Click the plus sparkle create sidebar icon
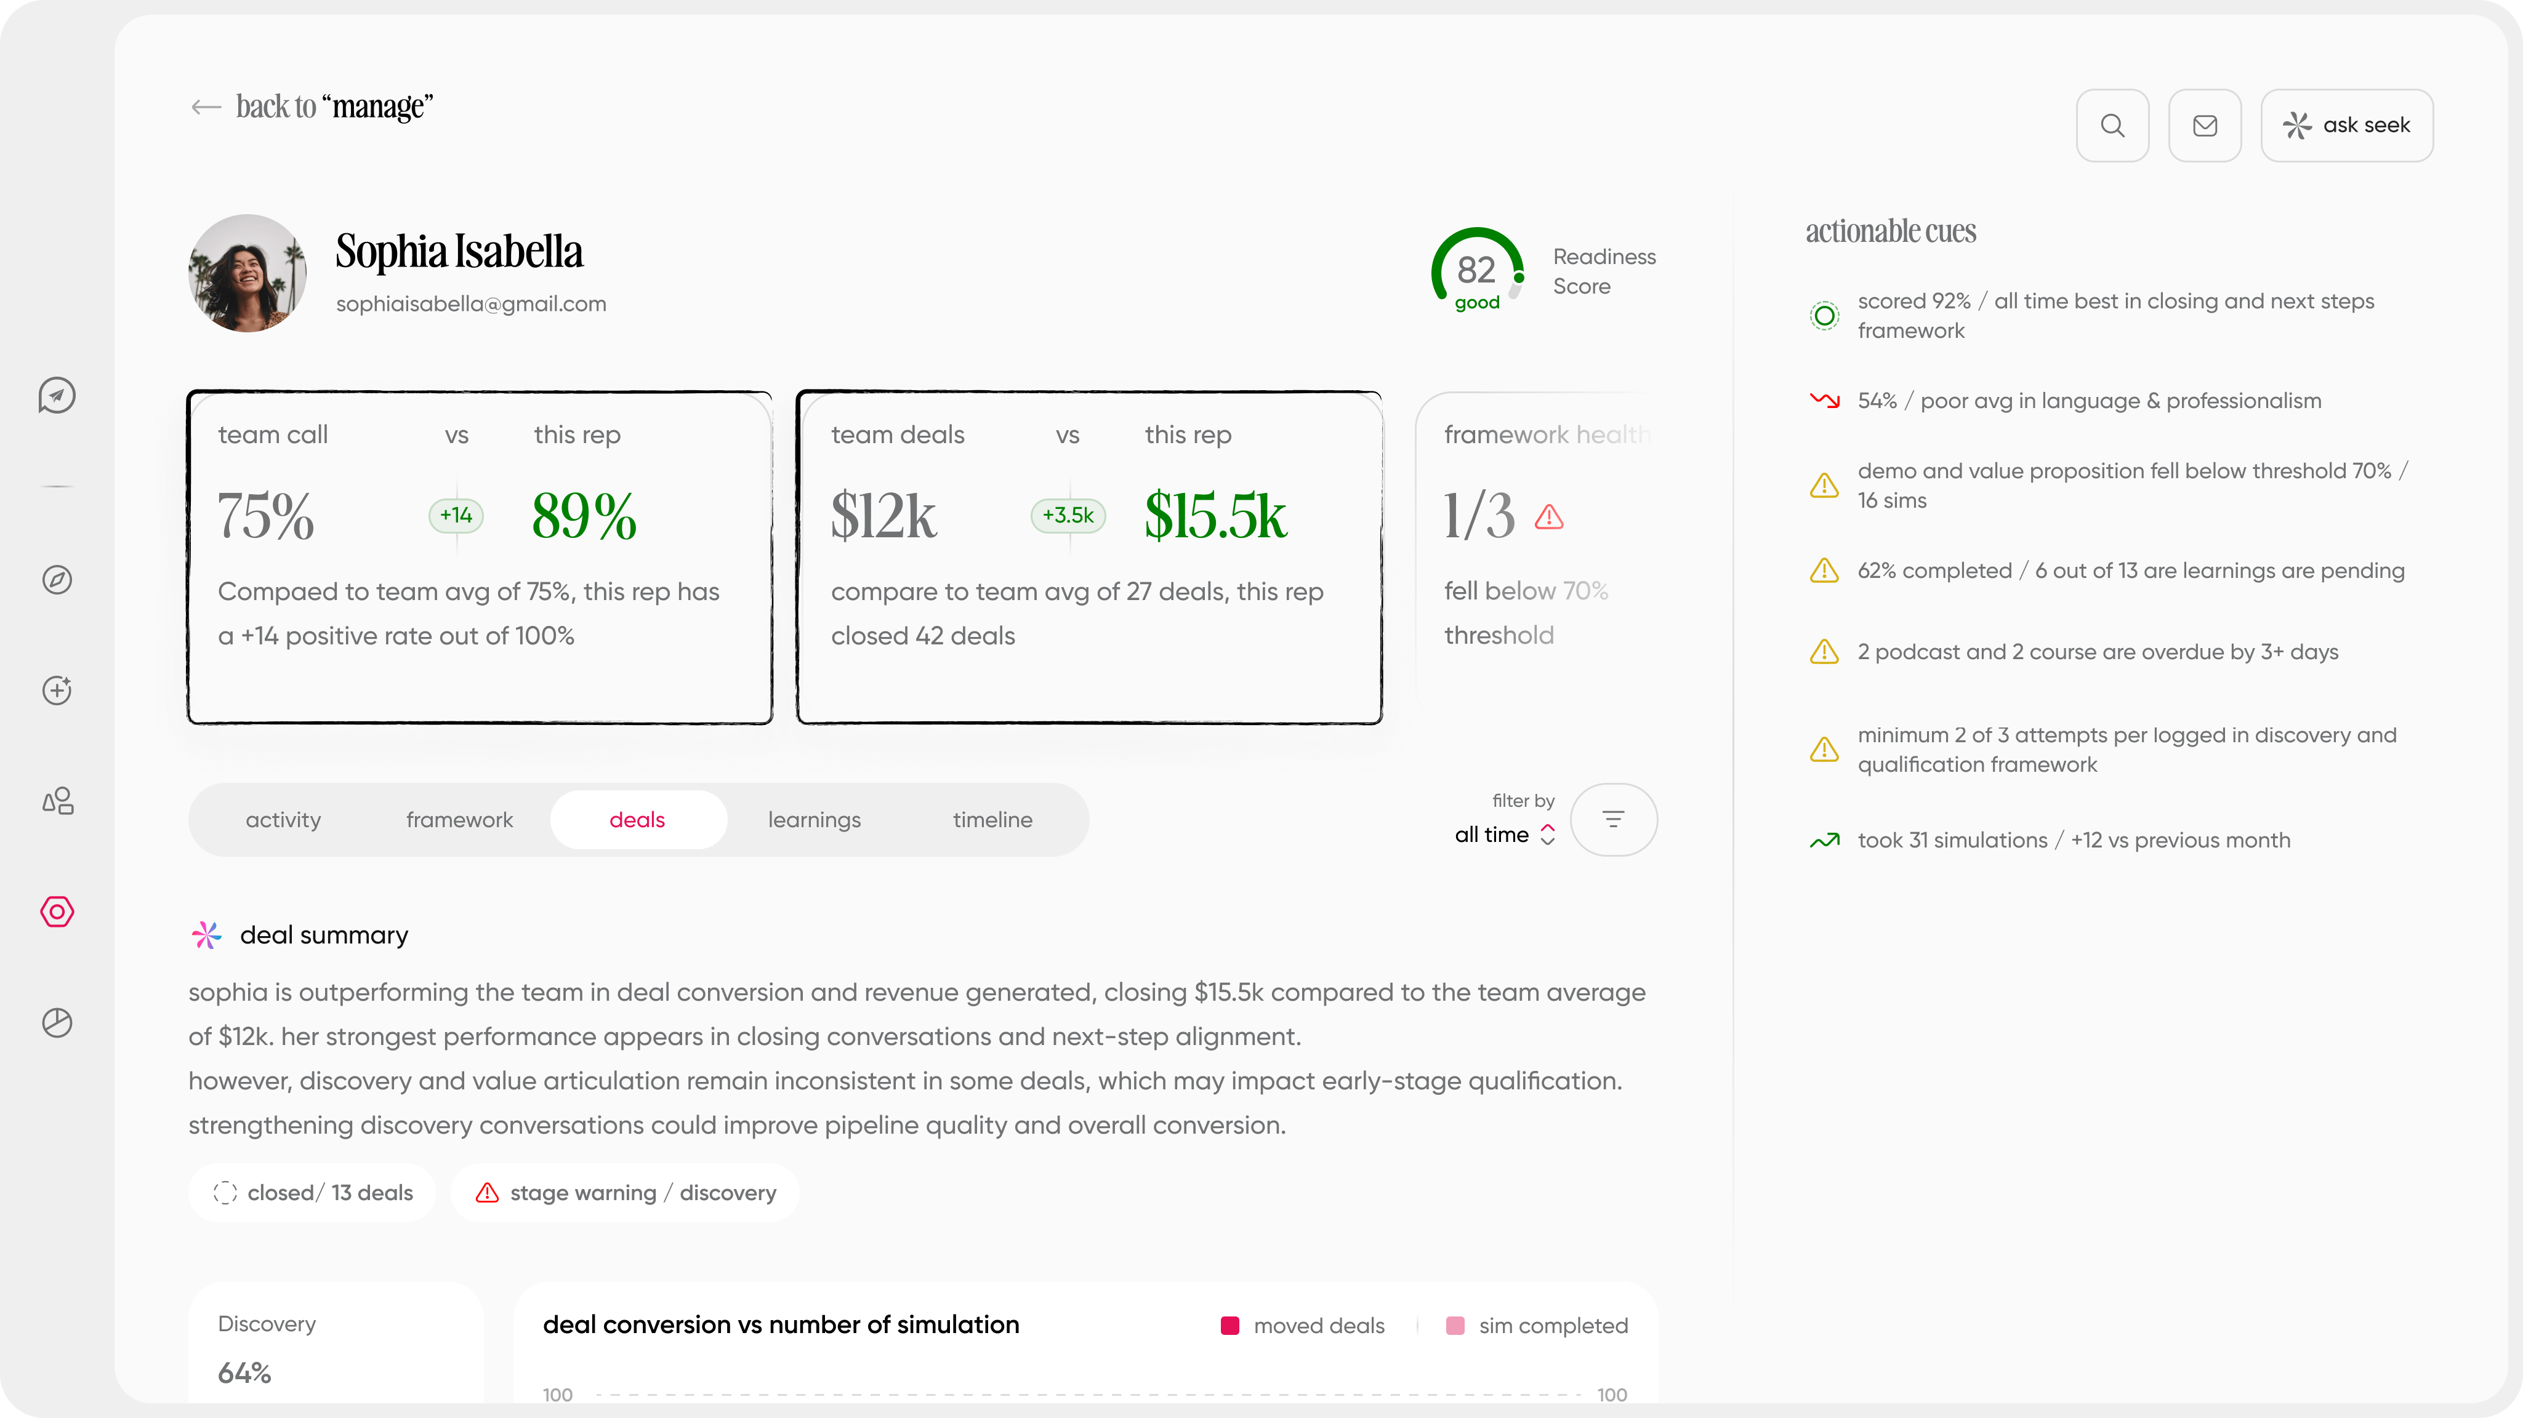The height and width of the screenshot is (1418, 2523). coord(57,691)
